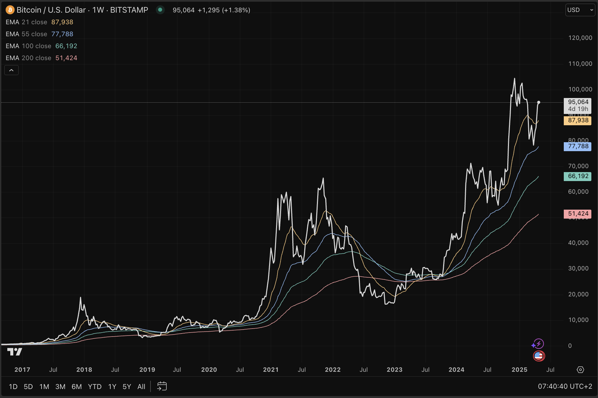
Task: Click the current price label 95,064
Action: (x=577, y=102)
